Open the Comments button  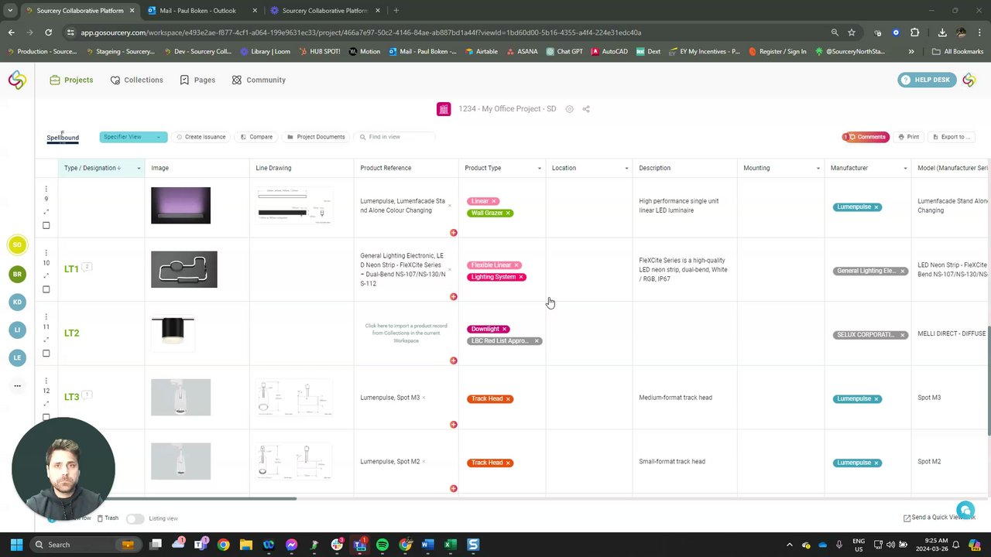click(x=866, y=137)
